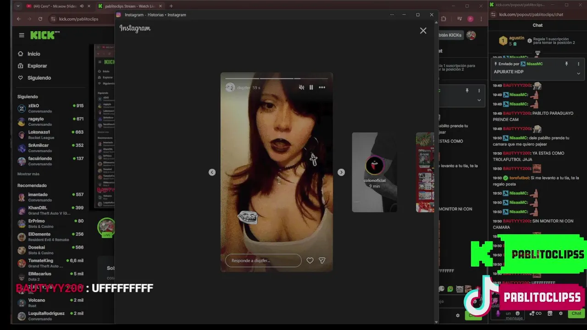
Task: Collapse pinned message with chevron in popout chat
Action: click(578, 73)
